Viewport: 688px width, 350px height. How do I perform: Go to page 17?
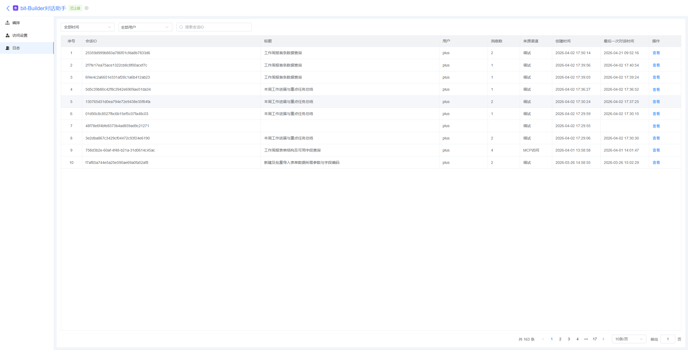click(x=595, y=339)
